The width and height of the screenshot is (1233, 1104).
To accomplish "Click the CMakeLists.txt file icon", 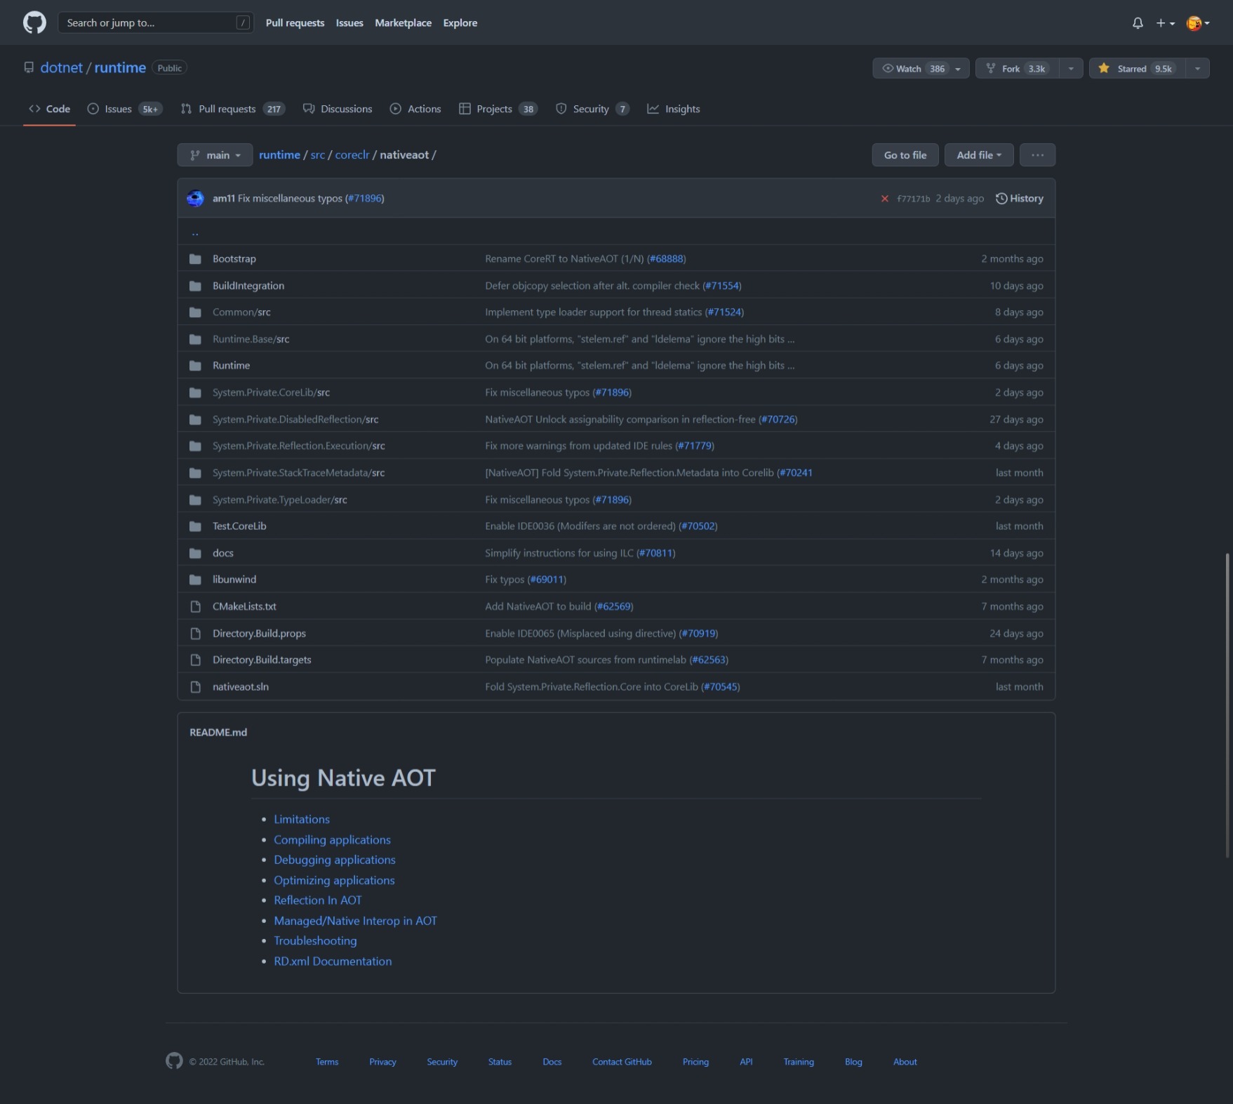I will 195,606.
